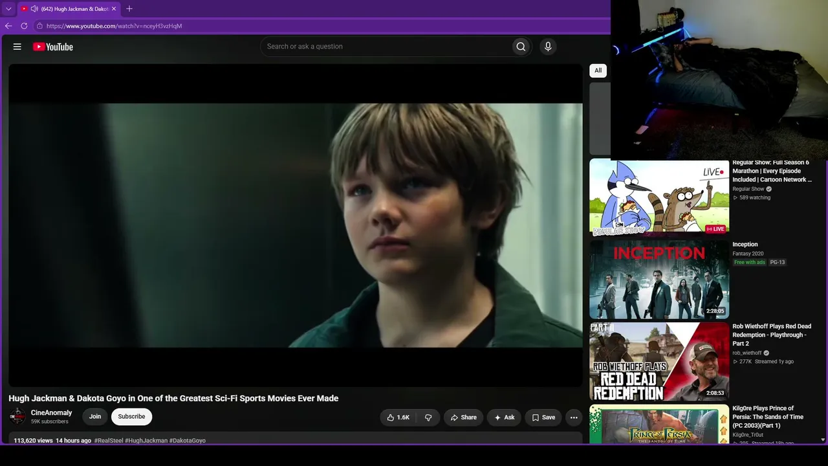Pause the video by clicking the player
828x466 pixels.
pos(296,225)
